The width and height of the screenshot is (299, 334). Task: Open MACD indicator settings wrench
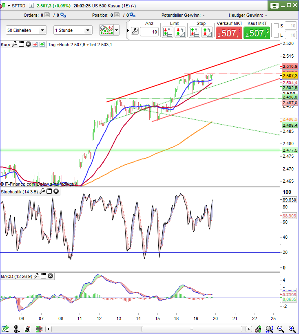[x=37, y=276]
